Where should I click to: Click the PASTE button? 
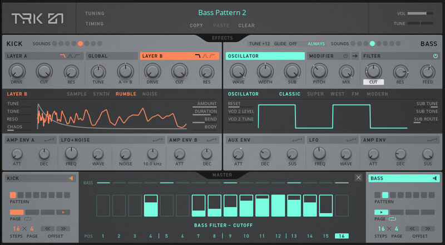click(221, 25)
